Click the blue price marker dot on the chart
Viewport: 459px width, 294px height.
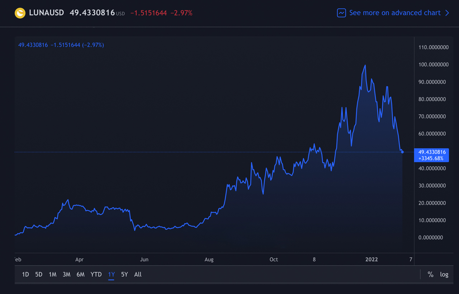click(402, 152)
